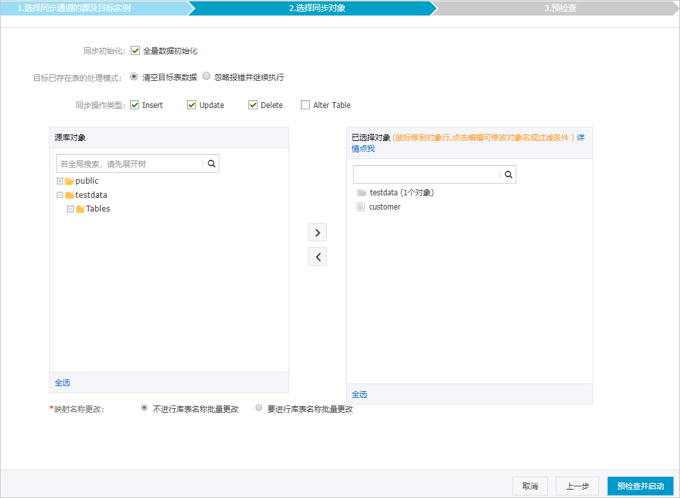Enable the Alter Table checkbox
Image resolution: width=680 pixels, height=498 pixels.
click(x=305, y=105)
